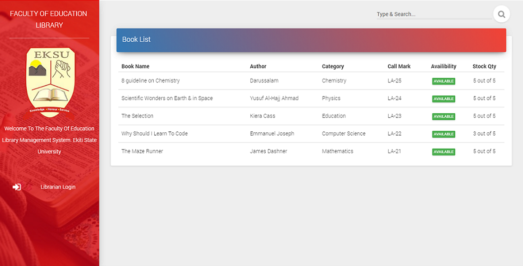Screen dimensions: 523x266
Task: Click the Faculty of Education Library title
Action: pyautogui.click(x=49, y=19)
